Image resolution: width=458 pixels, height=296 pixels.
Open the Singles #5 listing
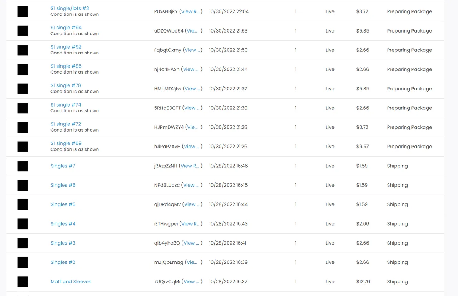click(63, 204)
